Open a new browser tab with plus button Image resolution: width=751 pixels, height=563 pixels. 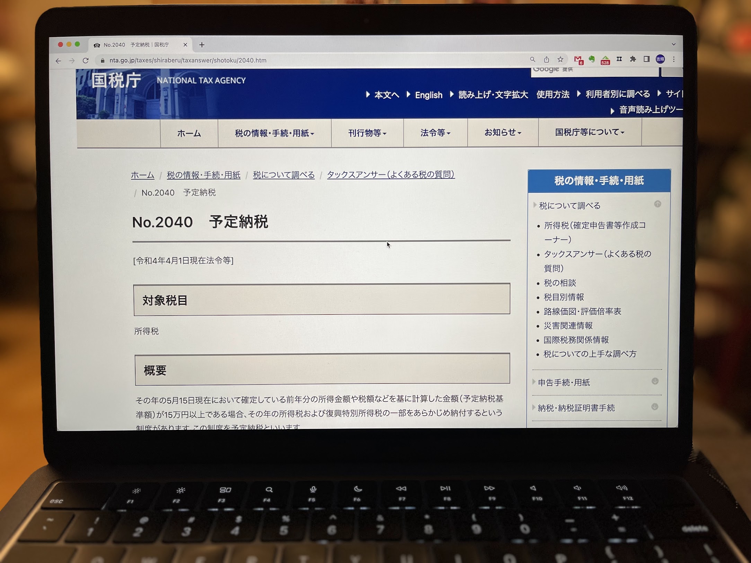click(202, 45)
